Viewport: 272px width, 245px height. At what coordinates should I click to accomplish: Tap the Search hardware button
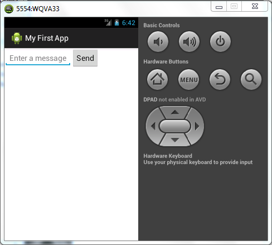pos(251,79)
